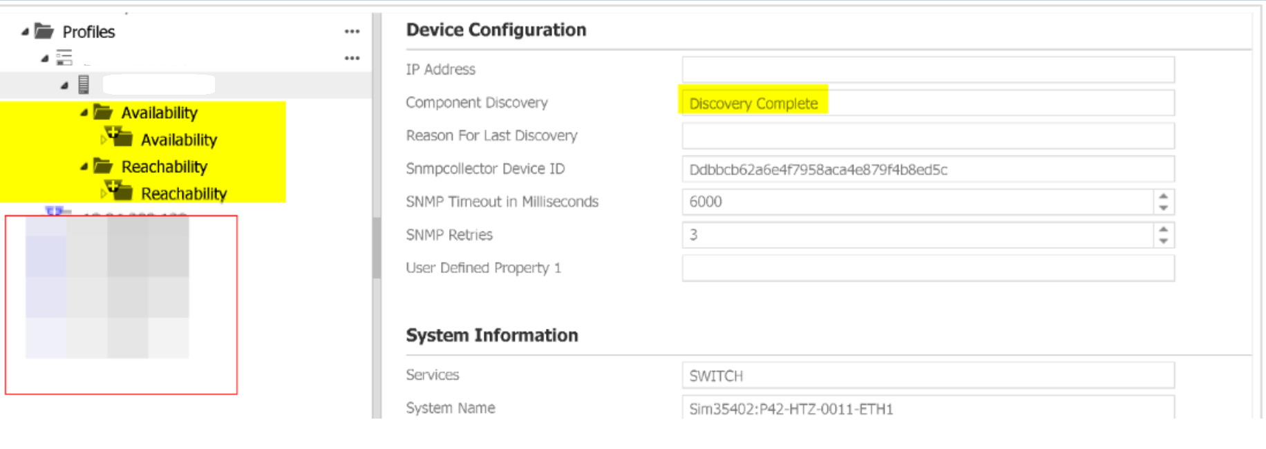Image resolution: width=1266 pixels, height=449 pixels.
Task: Click the Snmpcollector Device ID field
Action: (x=927, y=169)
